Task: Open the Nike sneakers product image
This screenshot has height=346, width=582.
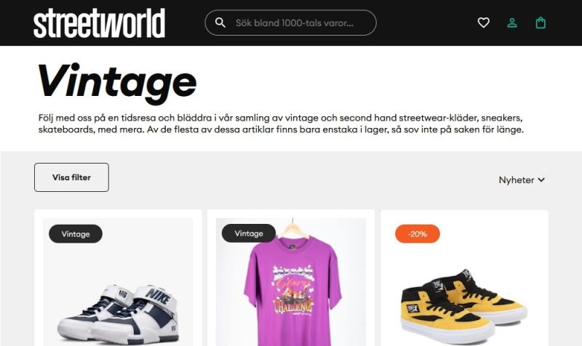Action: [118, 282]
